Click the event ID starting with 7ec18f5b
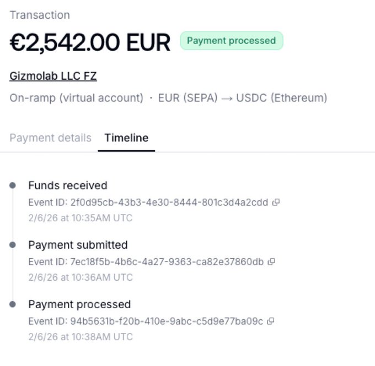The image size is (375, 366). click(x=167, y=261)
